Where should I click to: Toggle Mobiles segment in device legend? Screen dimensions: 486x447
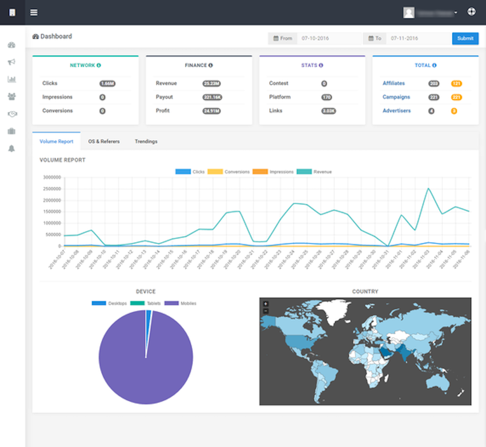click(x=180, y=303)
